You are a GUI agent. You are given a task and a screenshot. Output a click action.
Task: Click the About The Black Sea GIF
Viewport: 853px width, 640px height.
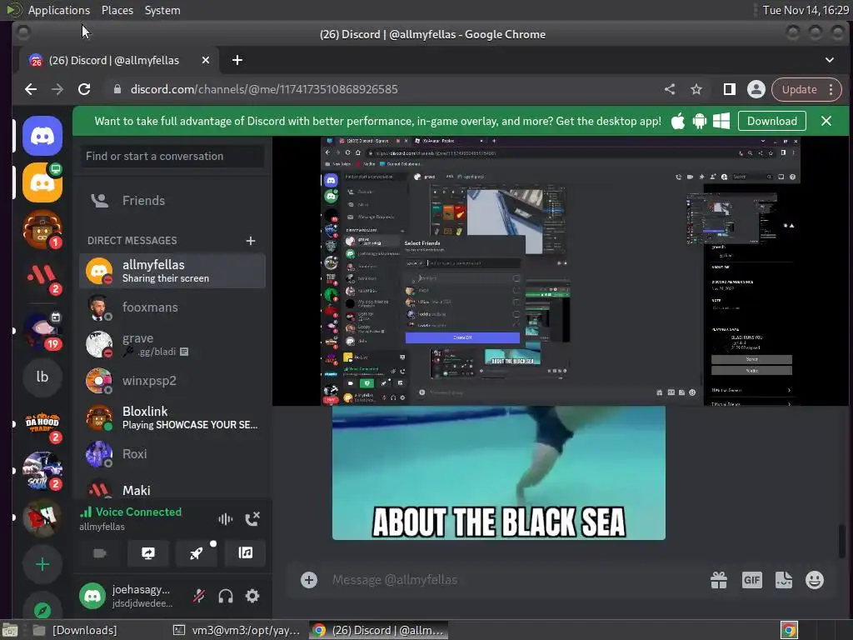499,472
